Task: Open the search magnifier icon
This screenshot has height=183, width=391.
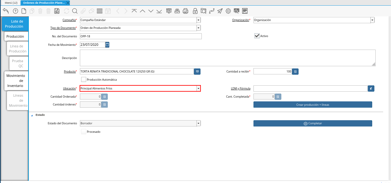Action: [75, 11]
